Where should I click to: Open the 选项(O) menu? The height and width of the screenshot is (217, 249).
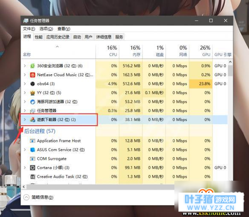[x=46, y=29]
